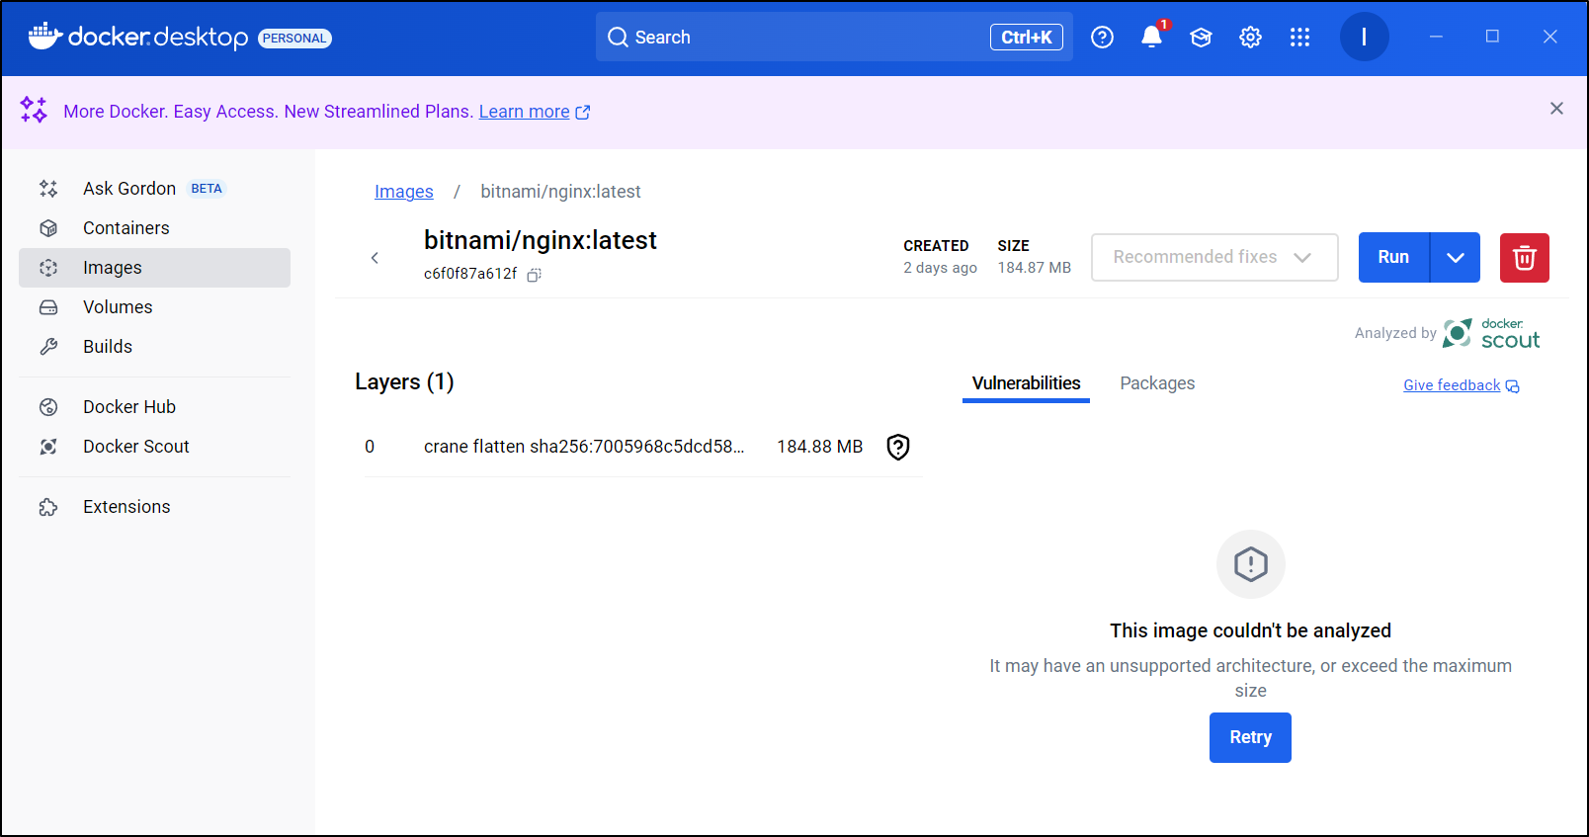Viewport: 1589px width, 837px height.
Task: Click the Extensions puzzle icon
Action: pyautogui.click(x=48, y=507)
